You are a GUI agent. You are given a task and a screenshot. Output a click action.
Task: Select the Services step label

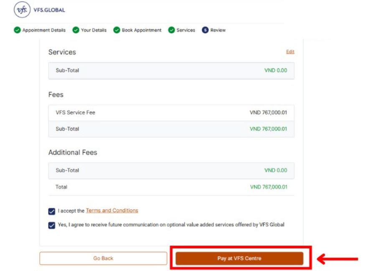185,30
